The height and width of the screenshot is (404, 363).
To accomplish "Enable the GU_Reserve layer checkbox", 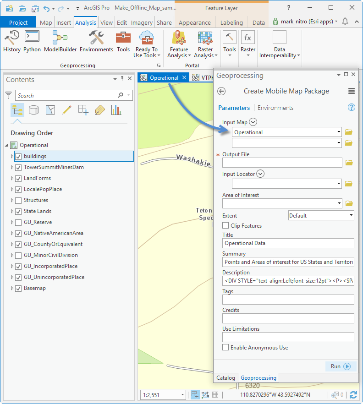I will tap(18, 222).
